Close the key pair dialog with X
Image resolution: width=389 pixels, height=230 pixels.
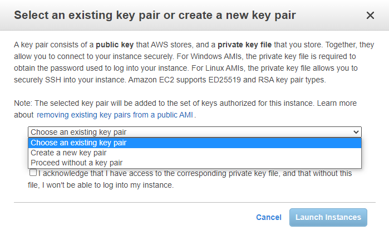370,16
